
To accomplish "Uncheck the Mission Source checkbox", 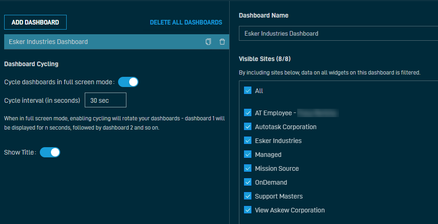I will [x=248, y=168].
